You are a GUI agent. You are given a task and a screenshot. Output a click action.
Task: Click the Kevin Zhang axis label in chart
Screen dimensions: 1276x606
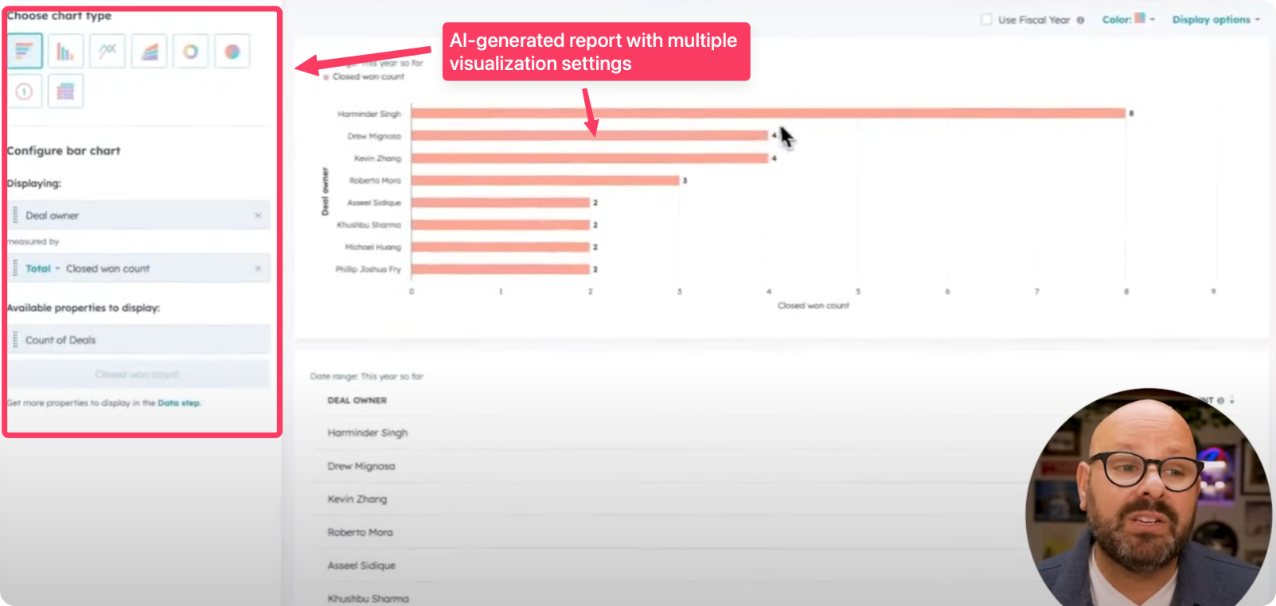pyautogui.click(x=377, y=158)
